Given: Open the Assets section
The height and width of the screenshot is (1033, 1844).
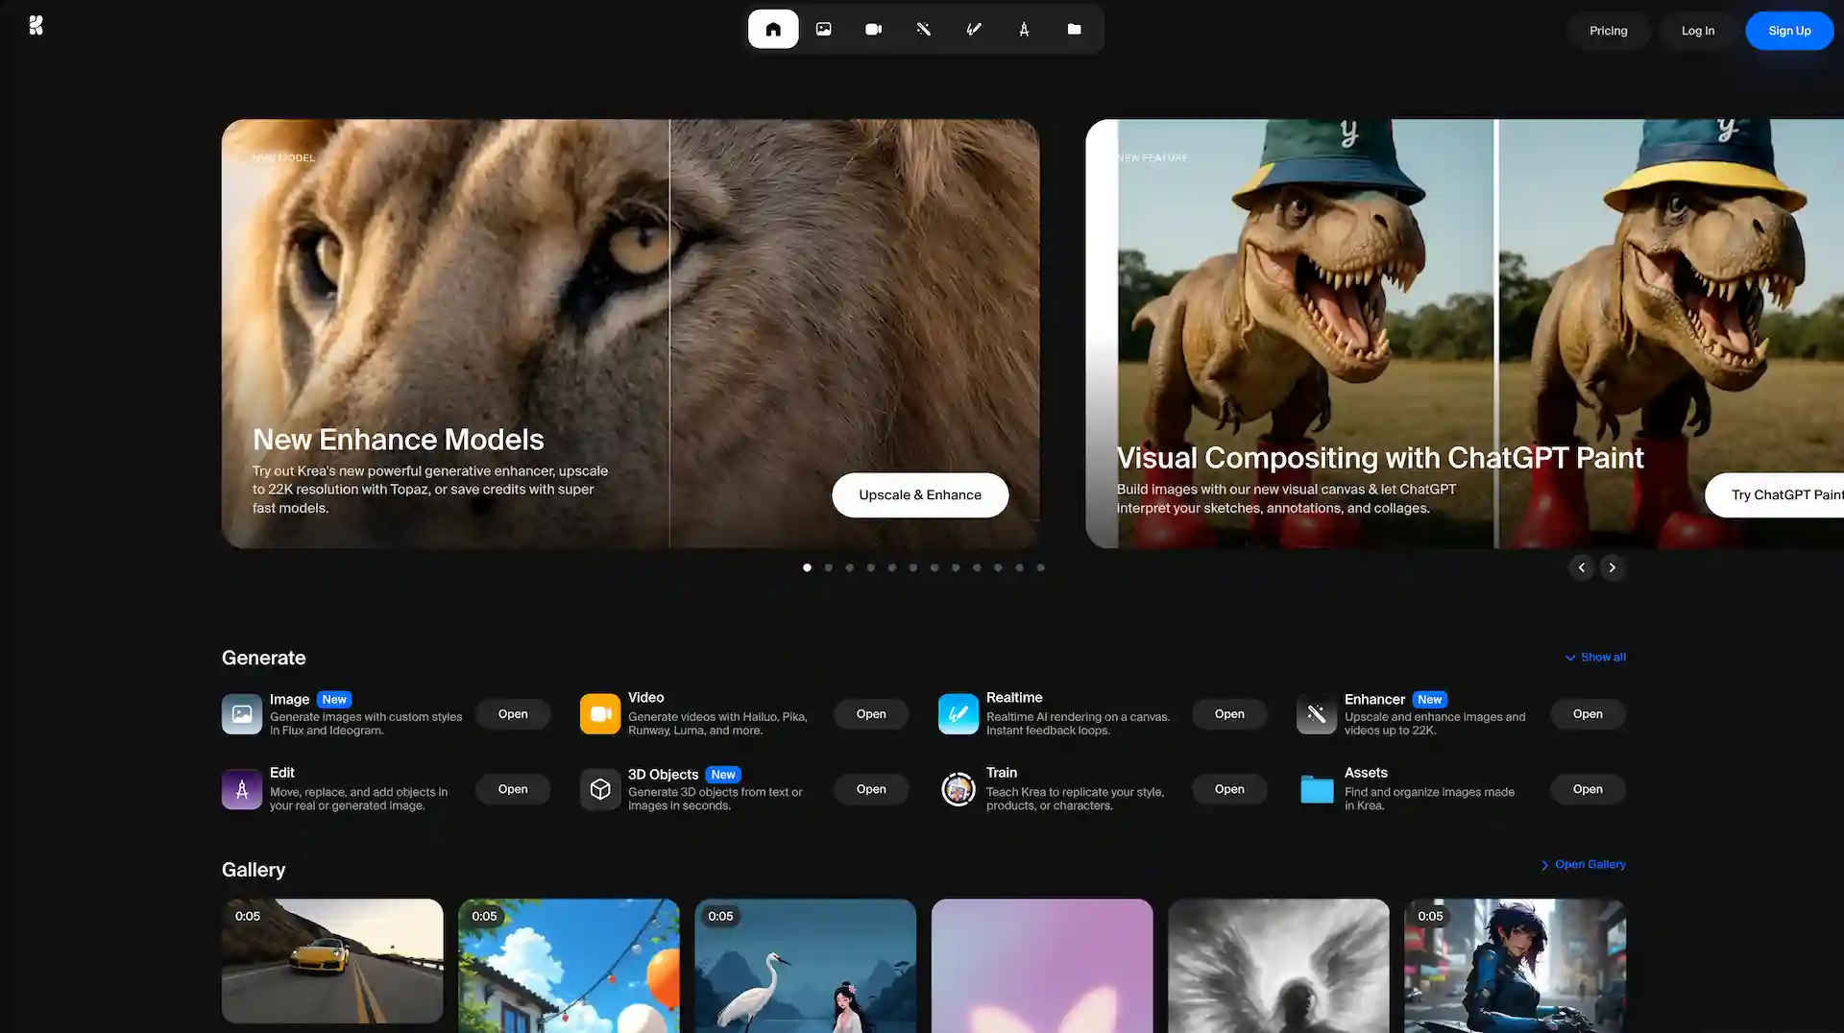Looking at the screenshot, I should 1588,789.
